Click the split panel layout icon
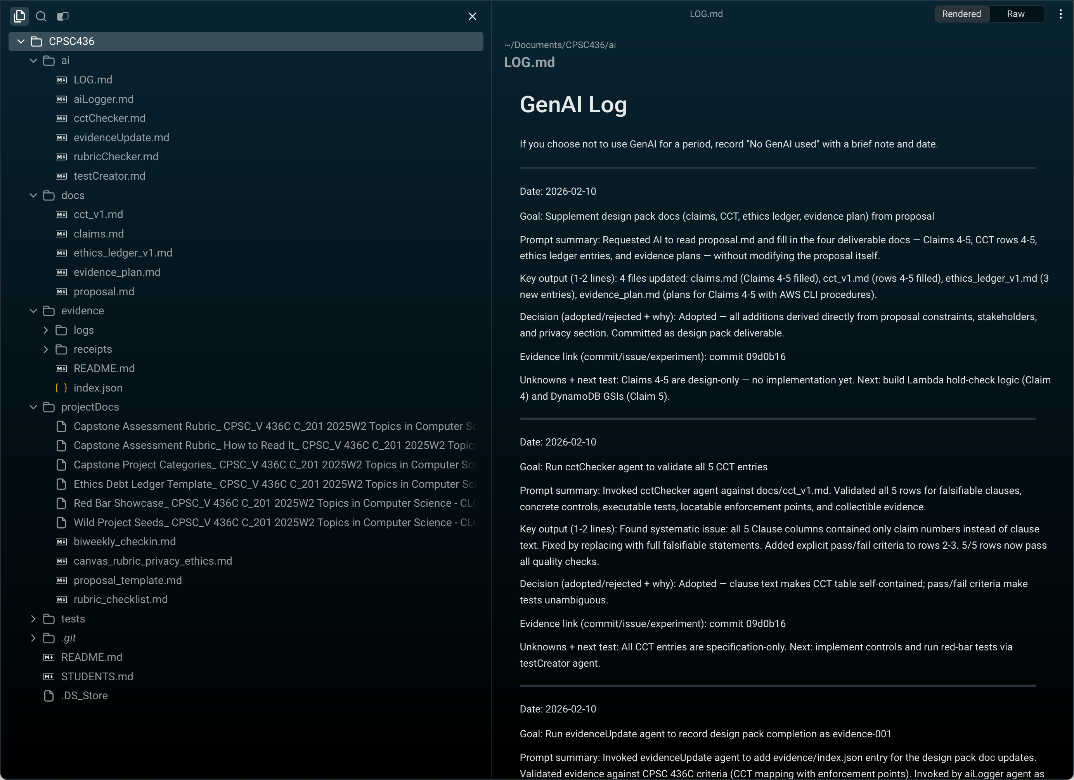 click(62, 16)
